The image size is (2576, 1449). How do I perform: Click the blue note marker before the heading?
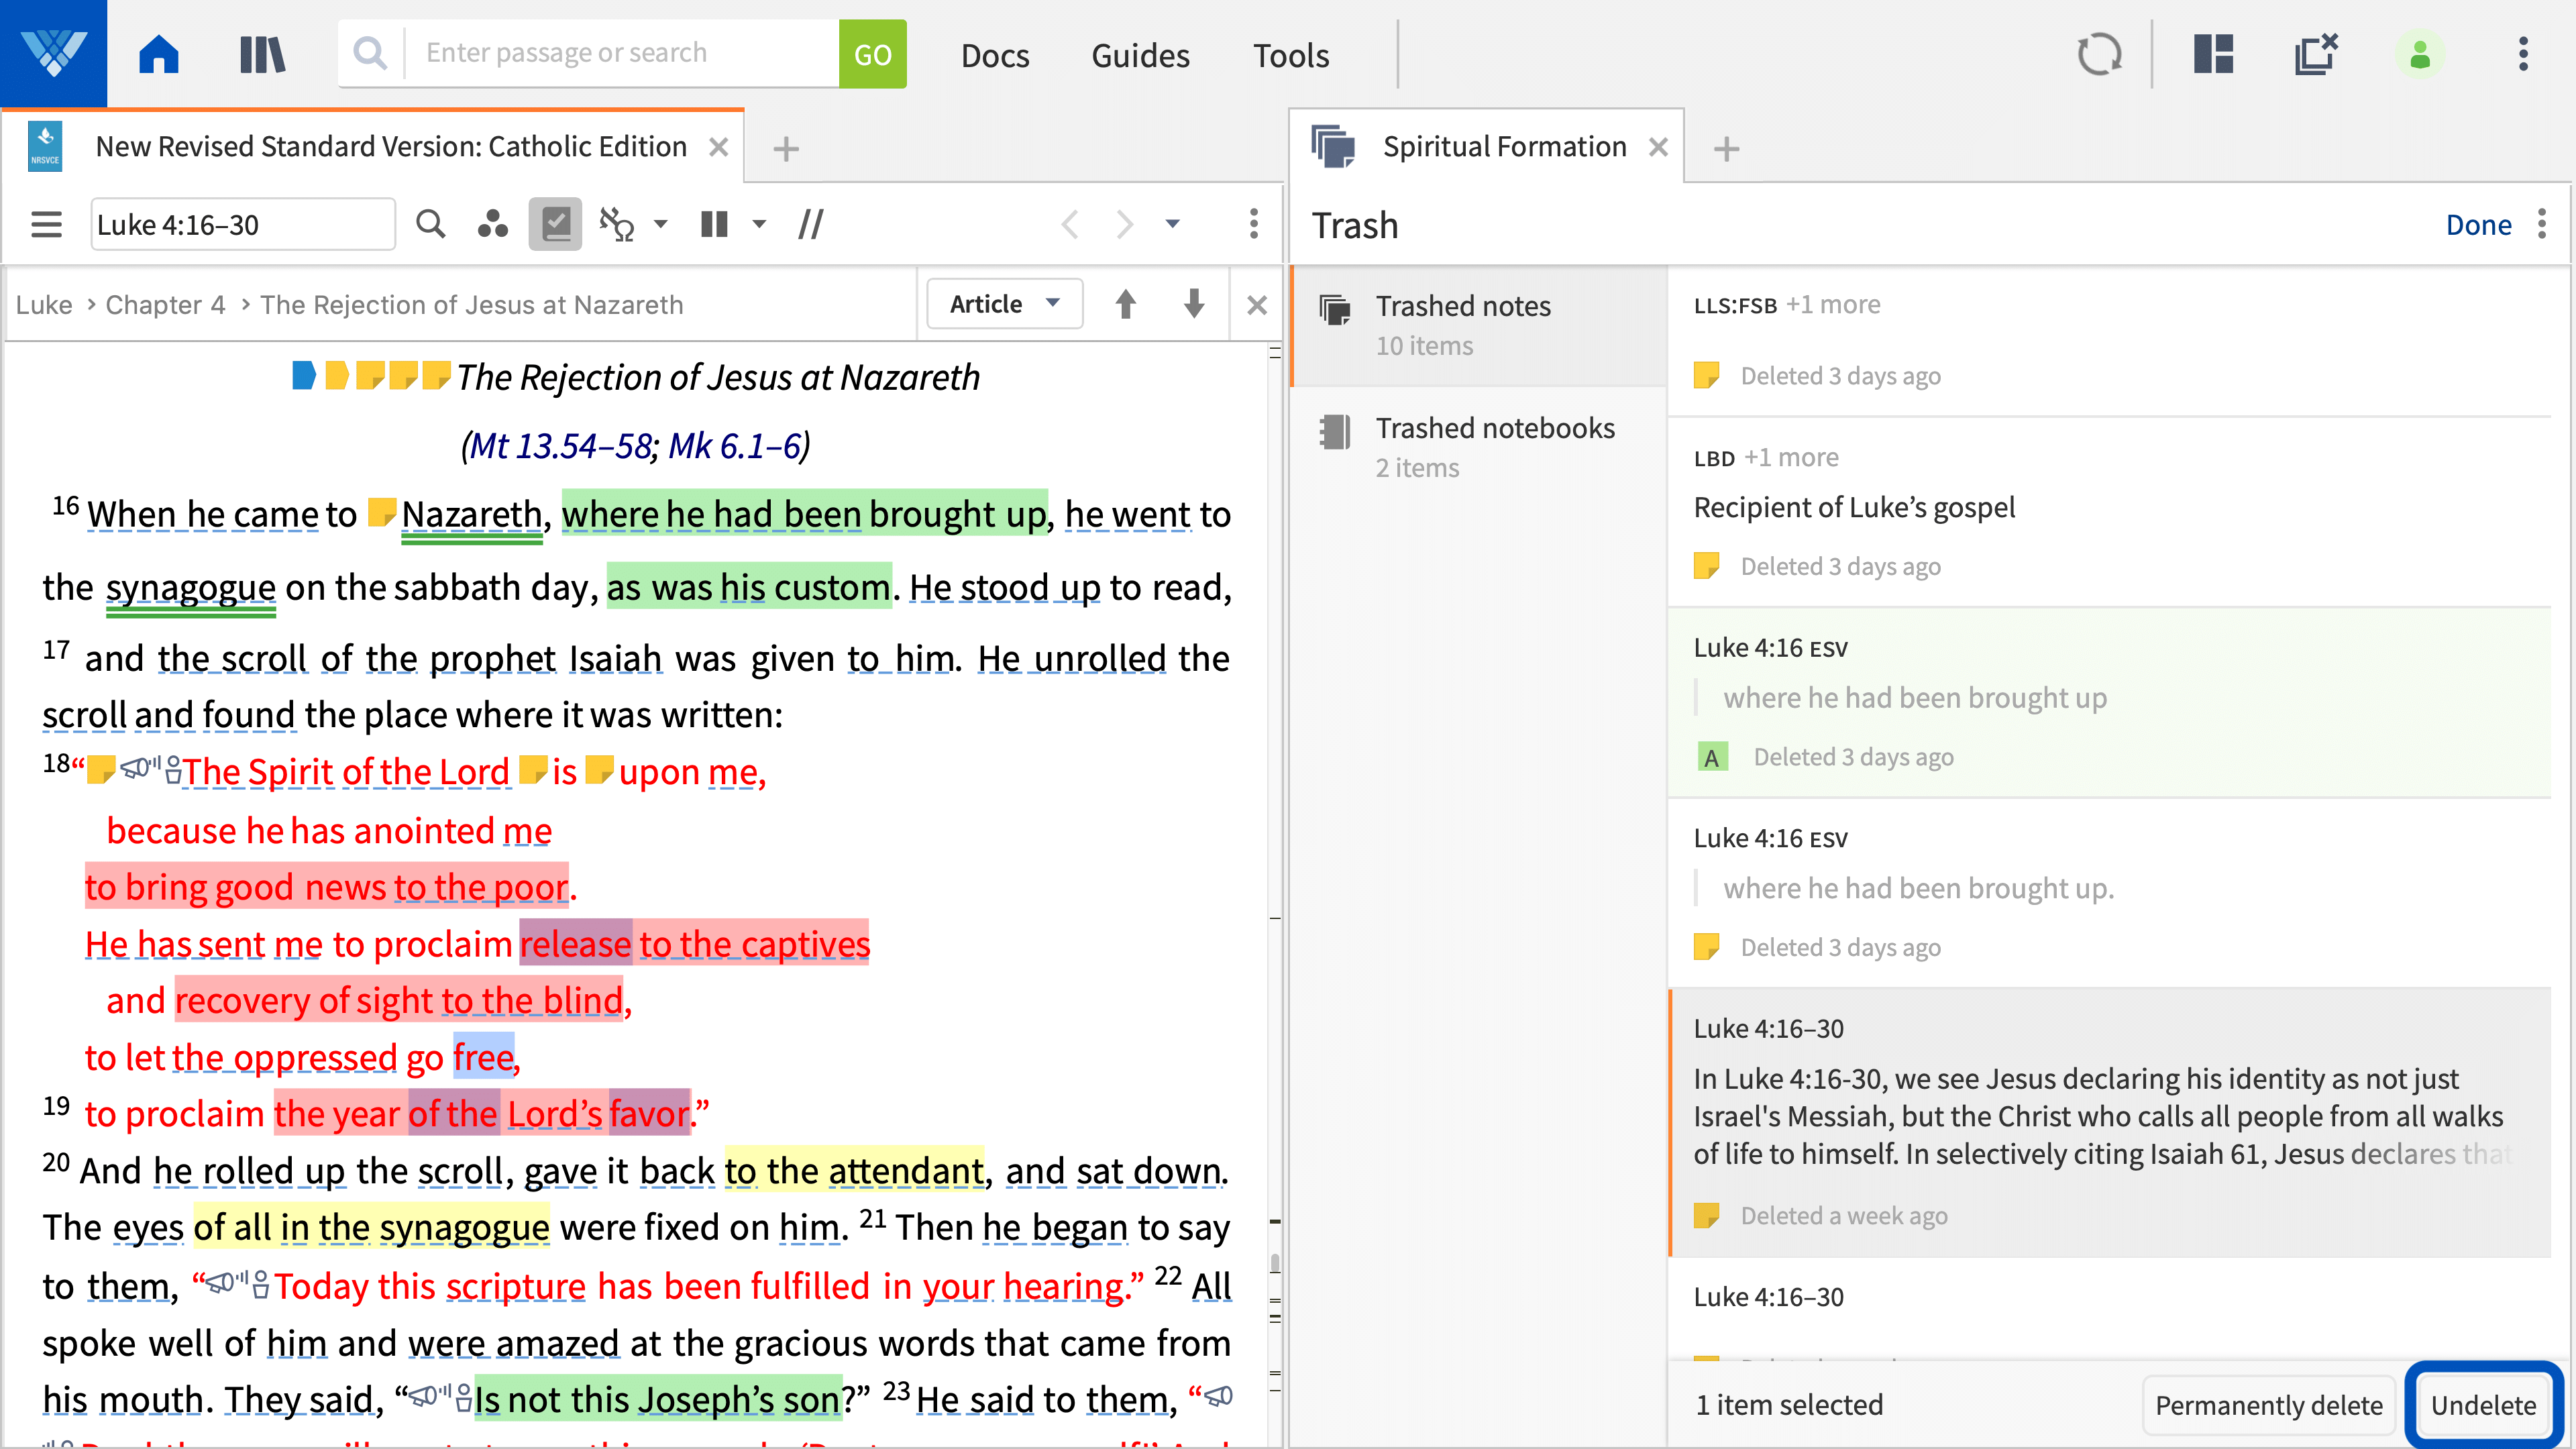coord(304,376)
